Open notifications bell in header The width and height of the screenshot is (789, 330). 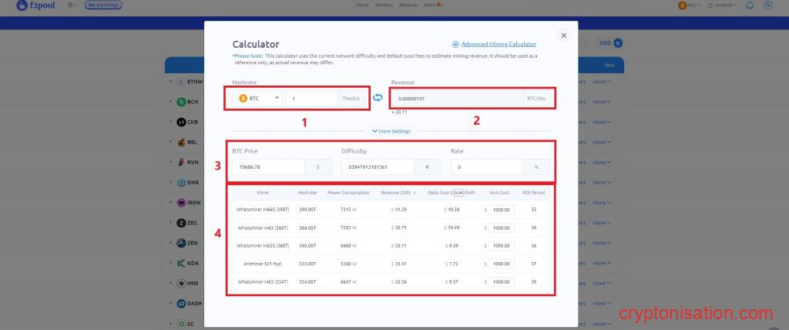(750, 5)
